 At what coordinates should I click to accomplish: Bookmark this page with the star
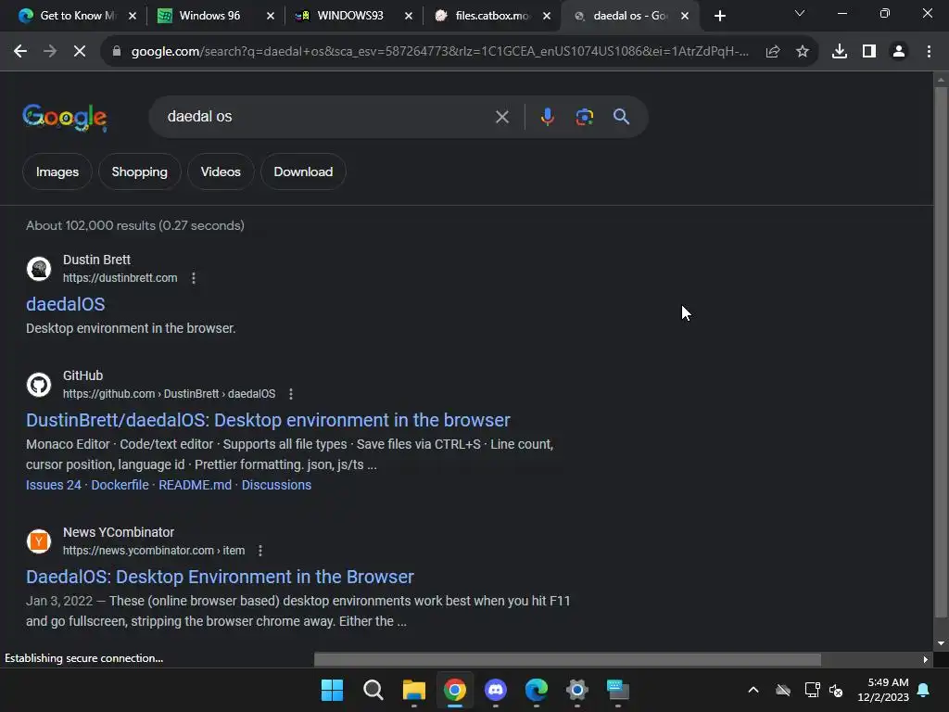(x=803, y=52)
